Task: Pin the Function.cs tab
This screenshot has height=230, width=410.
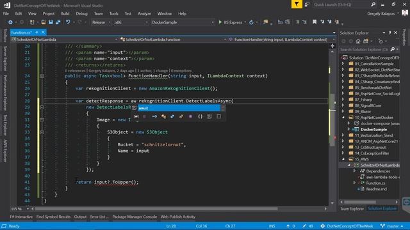Action: [x=37, y=33]
